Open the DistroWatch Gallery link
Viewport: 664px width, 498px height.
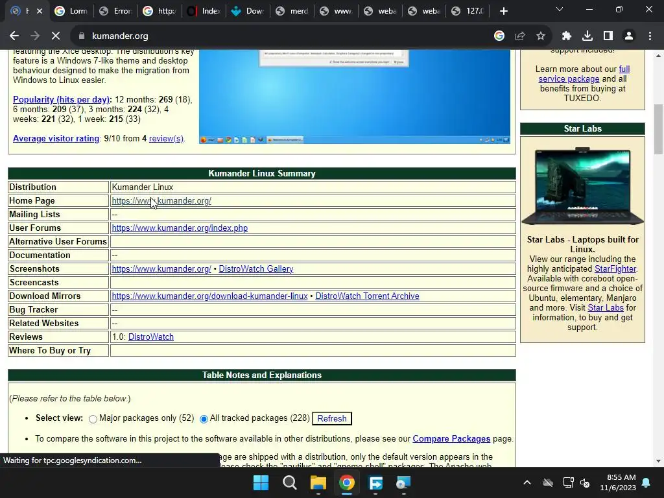click(x=255, y=269)
